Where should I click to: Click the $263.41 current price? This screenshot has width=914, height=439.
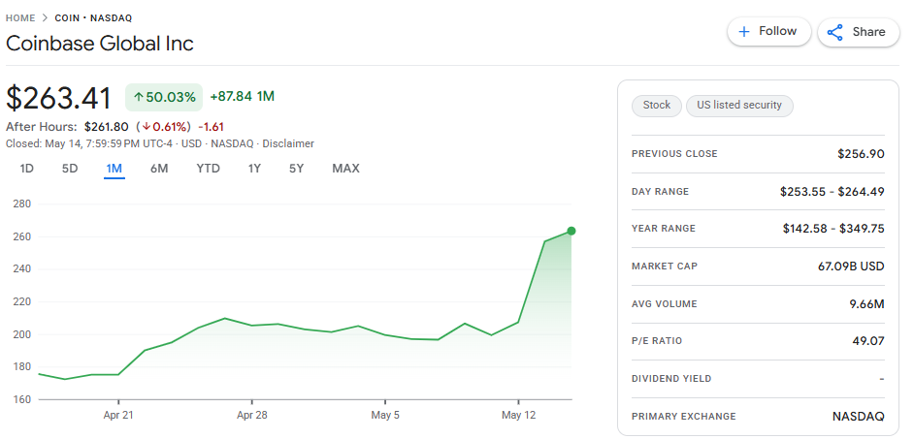(x=58, y=98)
